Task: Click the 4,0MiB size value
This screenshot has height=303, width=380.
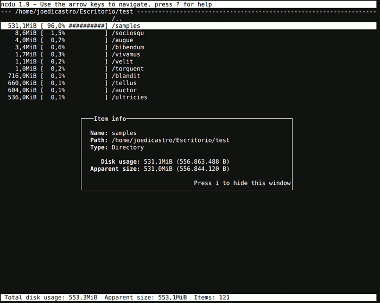Action: point(26,40)
